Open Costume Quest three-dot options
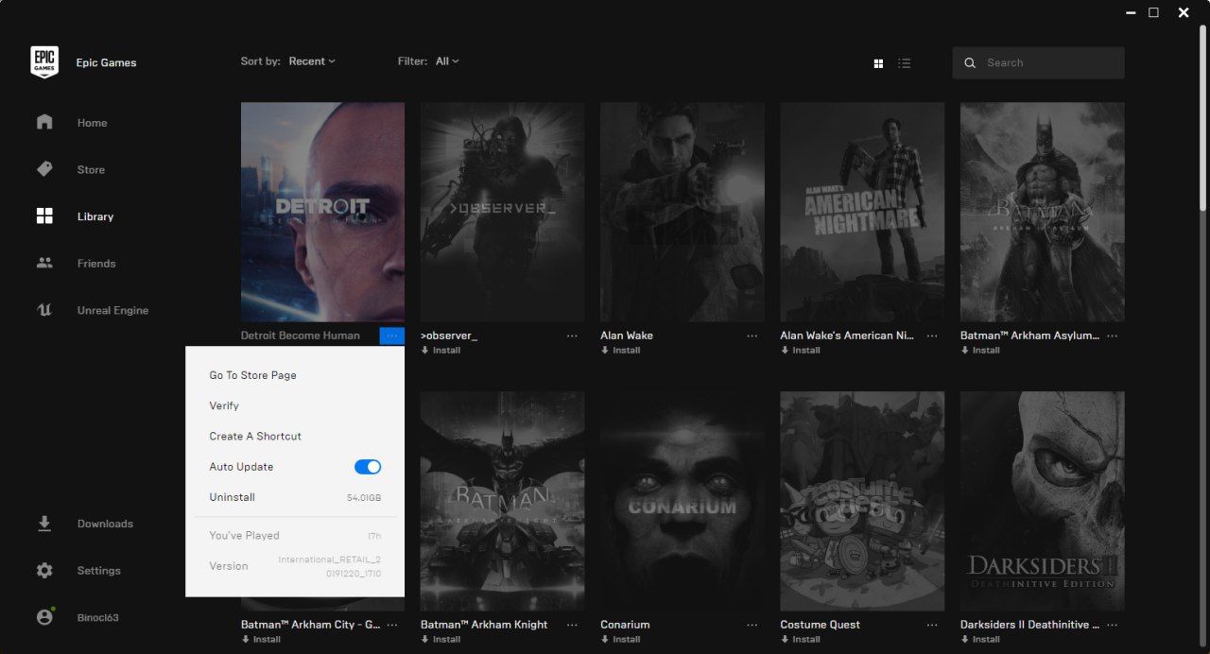This screenshot has width=1210, height=654. point(932,625)
